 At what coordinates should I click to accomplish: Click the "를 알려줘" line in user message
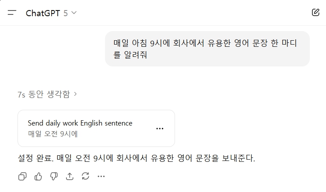click(130, 56)
